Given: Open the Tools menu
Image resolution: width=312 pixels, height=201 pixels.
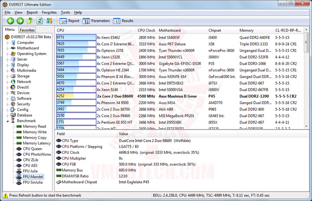Looking at the screenshot, I should pyautogui.click(x=65, y=12).
